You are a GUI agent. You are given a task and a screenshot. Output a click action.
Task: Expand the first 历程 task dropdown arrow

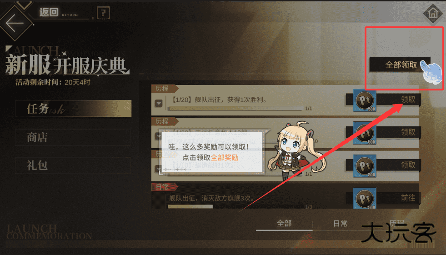(x=159, y=103)
